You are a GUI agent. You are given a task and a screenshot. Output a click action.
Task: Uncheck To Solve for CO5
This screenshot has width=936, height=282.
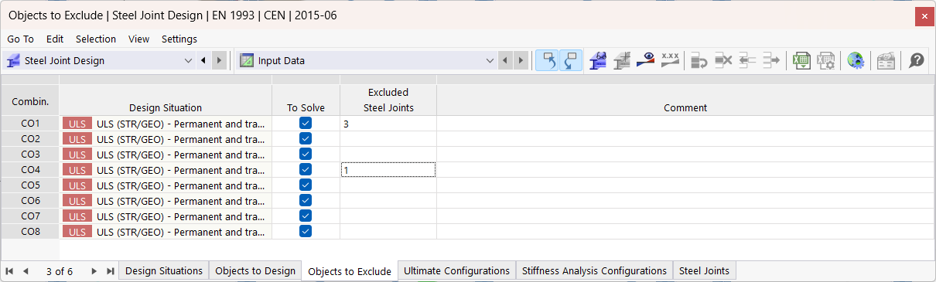pyautogui.click(x=306, y=185)
